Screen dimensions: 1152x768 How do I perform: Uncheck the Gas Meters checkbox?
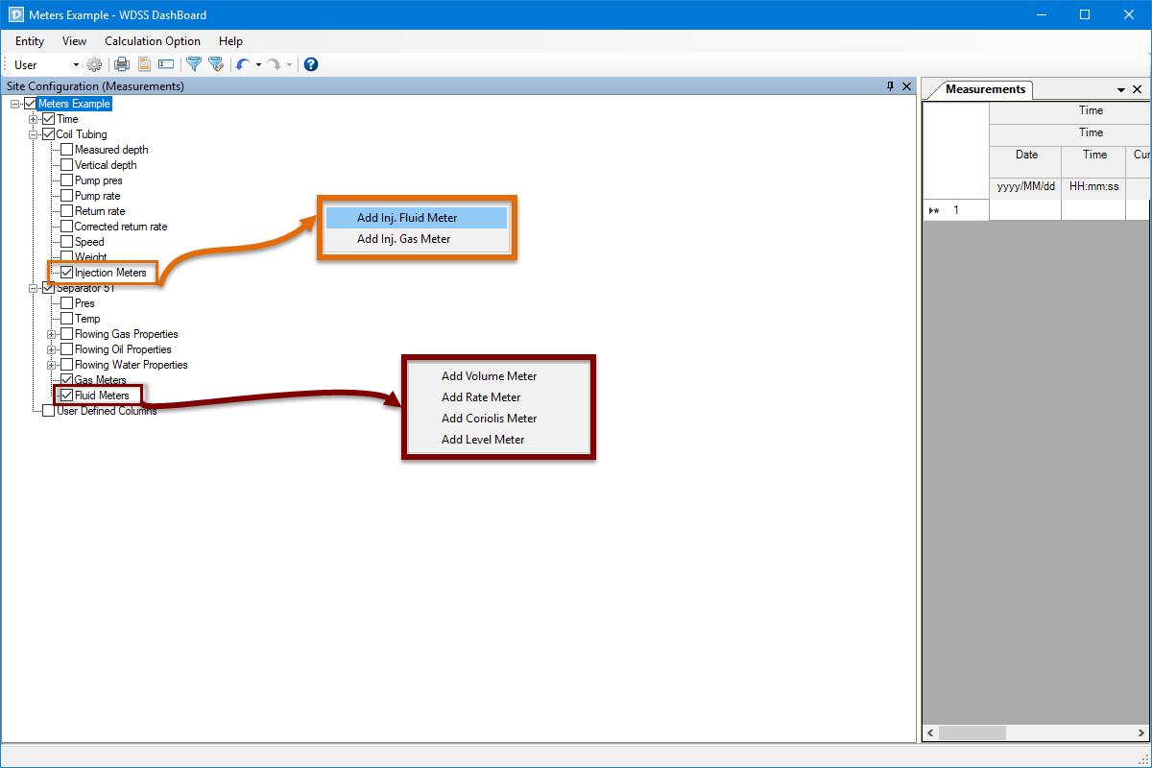tap(67, 380)
